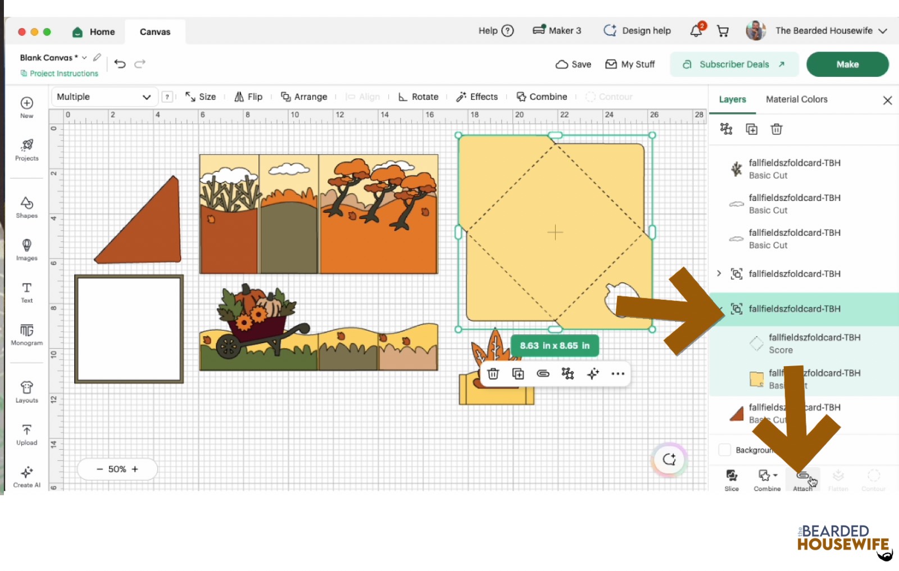
Task: Delete selection via floating toolbar trash
Action: [493, 373]
